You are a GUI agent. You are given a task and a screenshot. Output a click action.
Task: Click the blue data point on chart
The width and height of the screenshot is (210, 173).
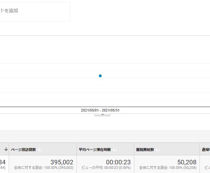[100, 76]
